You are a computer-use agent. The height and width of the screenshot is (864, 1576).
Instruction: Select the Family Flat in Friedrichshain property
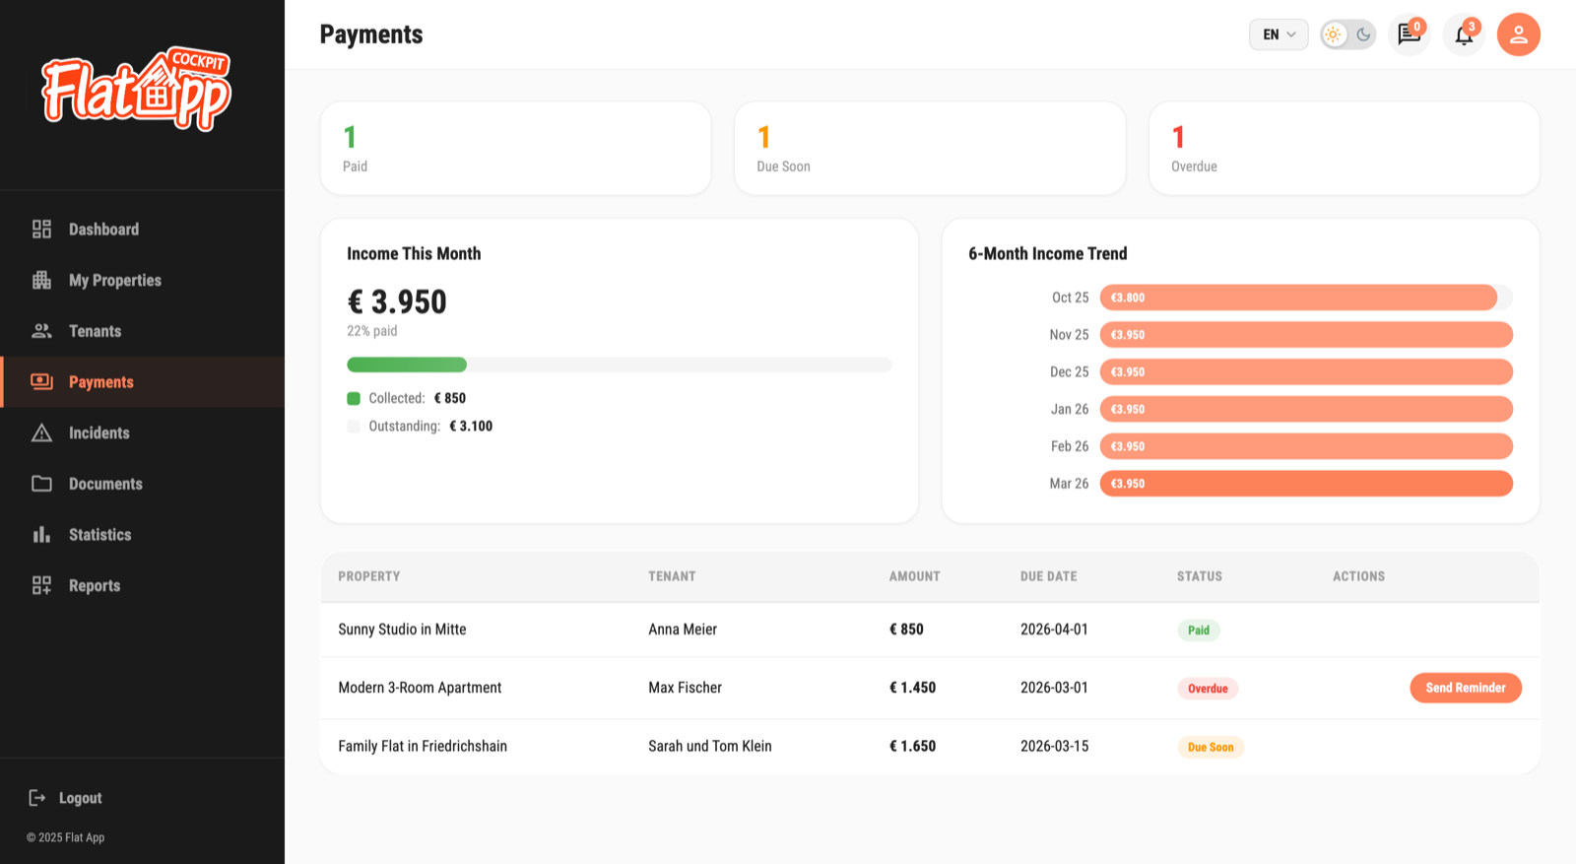423,746
